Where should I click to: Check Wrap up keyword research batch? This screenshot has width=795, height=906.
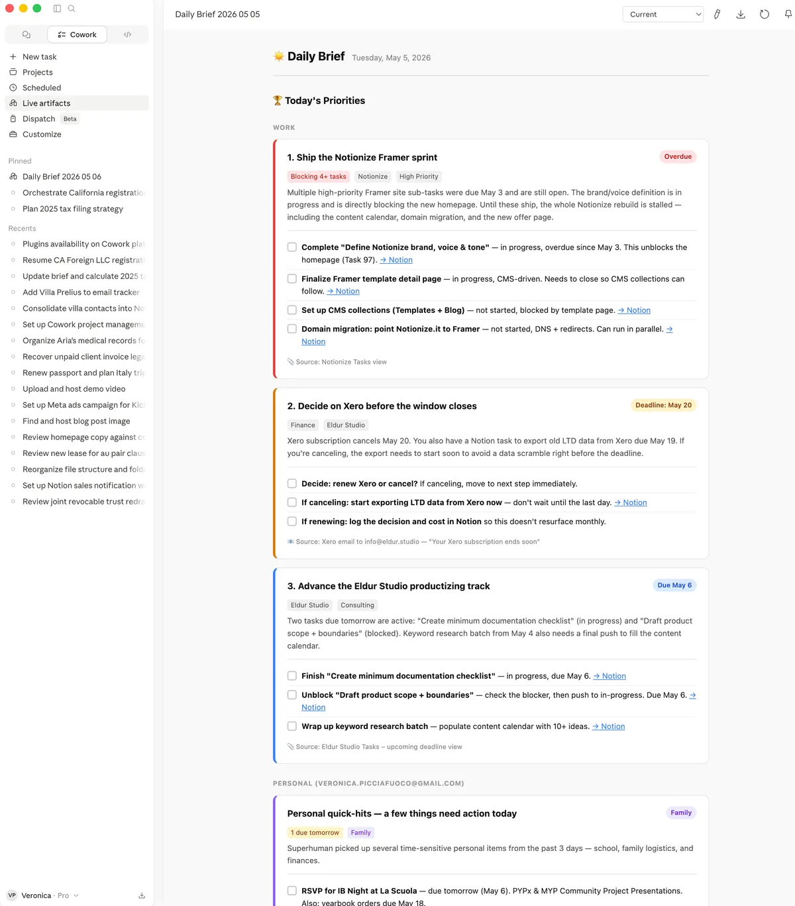pyautogui.click(x=292, y=726)
